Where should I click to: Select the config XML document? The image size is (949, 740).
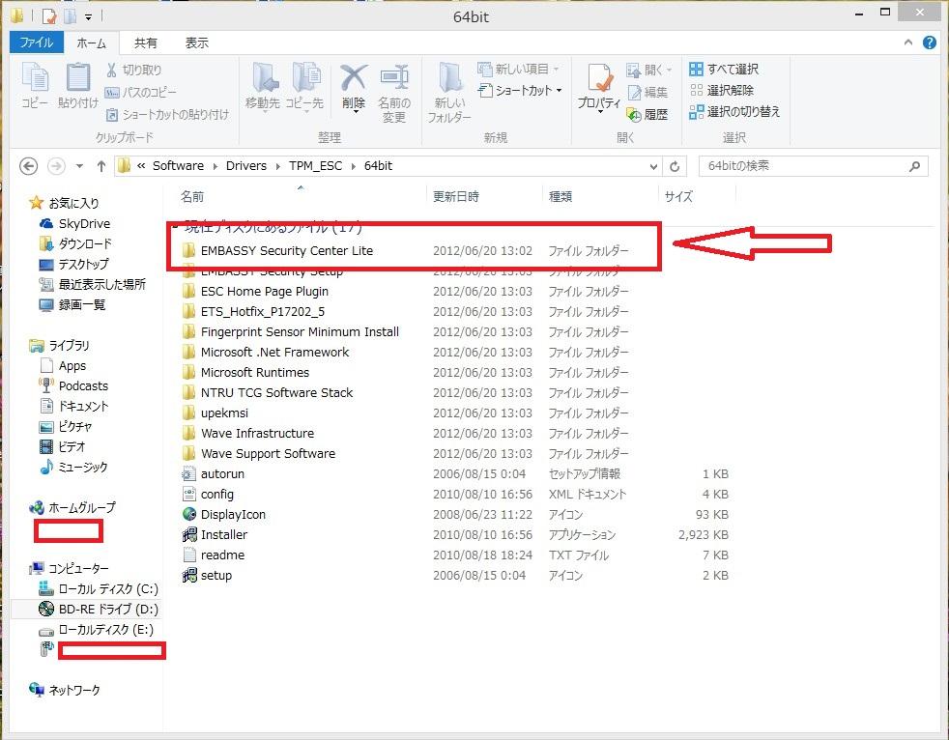point(208,495)
